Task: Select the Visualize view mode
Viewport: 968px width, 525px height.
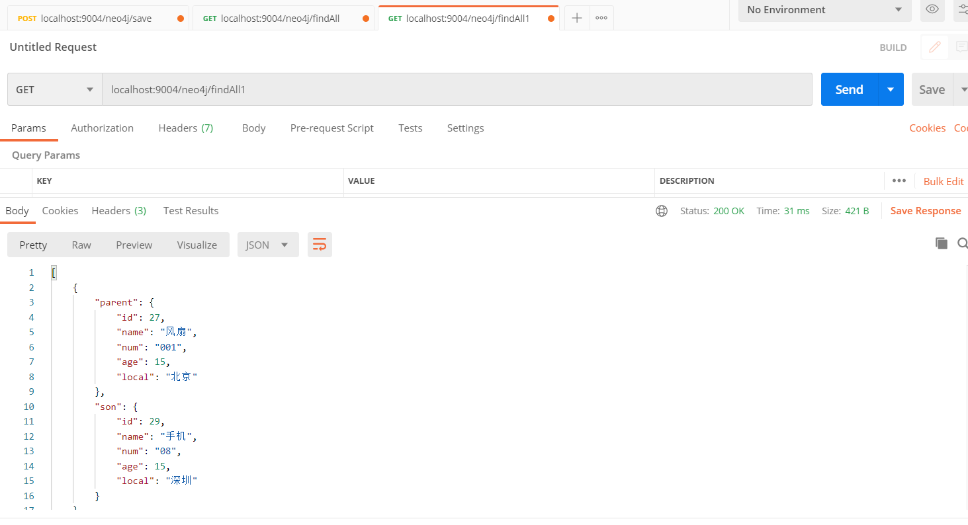Action: point(197,245)
